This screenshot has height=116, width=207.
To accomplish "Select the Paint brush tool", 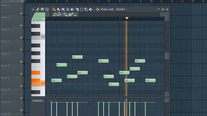I will coord(59,9).
